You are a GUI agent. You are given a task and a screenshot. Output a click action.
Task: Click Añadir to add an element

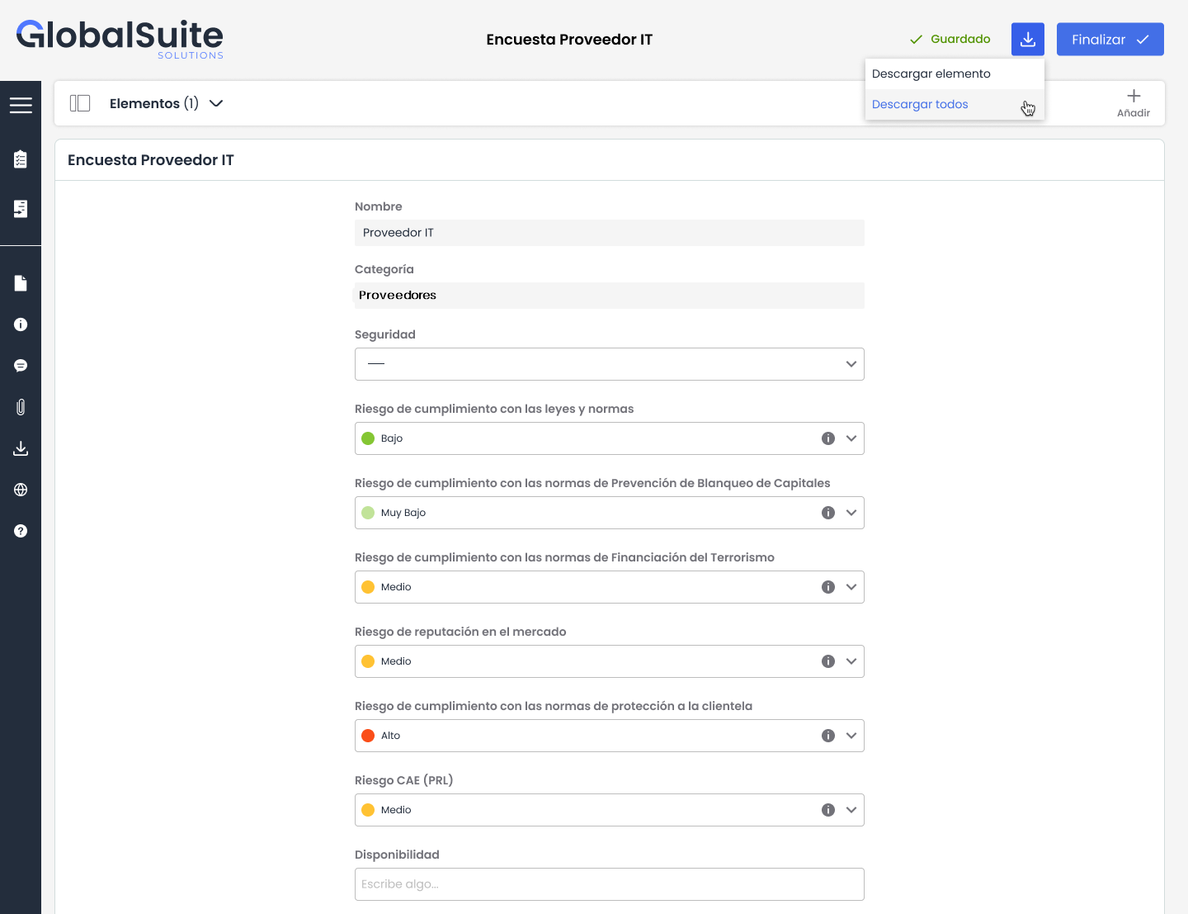pyautogui.click(x=1133, y=103)
